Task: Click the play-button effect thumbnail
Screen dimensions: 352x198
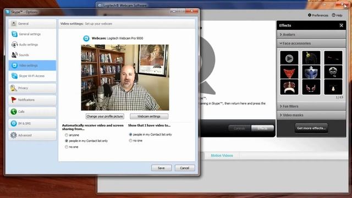Action: click(x=289, y=58)
